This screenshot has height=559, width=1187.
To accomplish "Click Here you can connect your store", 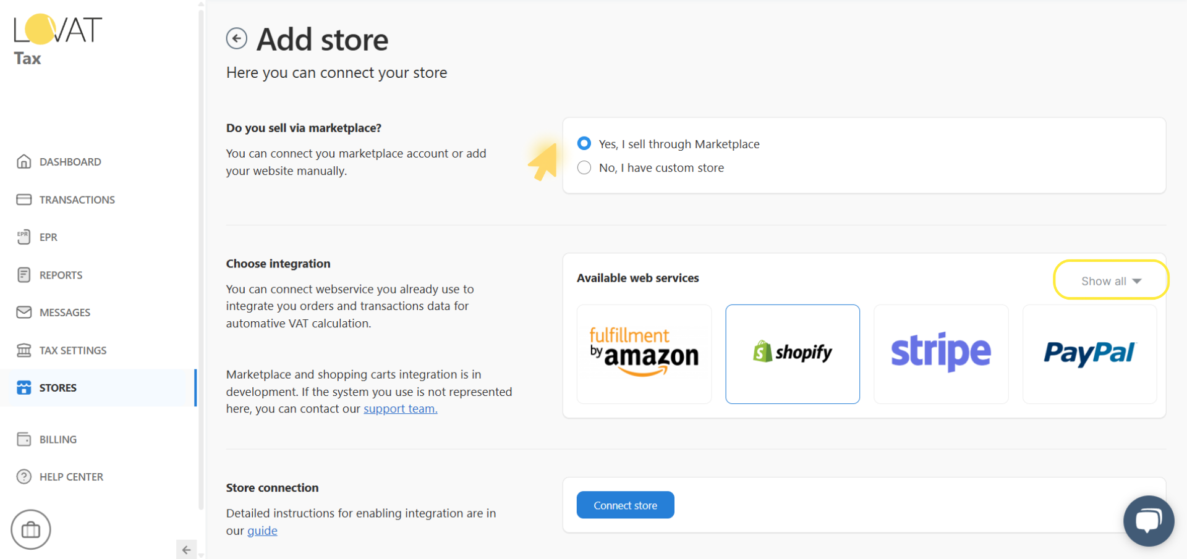I will [x=337, y=73].
